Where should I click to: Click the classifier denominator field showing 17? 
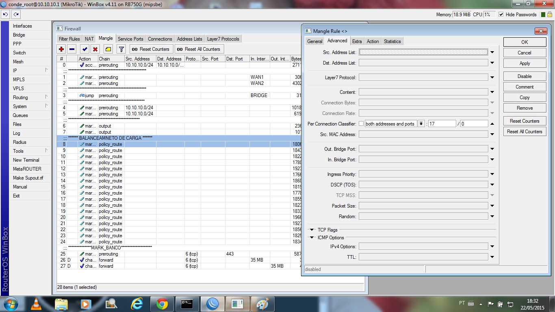(x=442, y=124)
